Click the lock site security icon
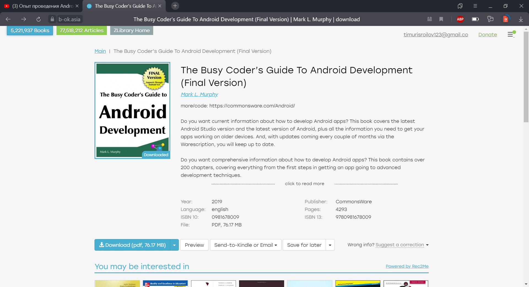529x287 pixels. 52,19
